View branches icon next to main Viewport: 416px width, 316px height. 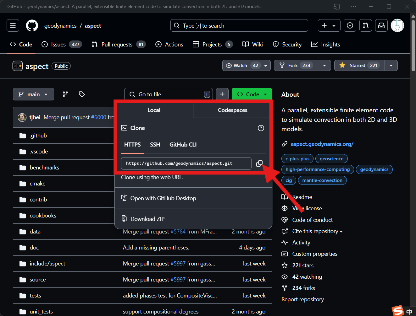[65, 94]
